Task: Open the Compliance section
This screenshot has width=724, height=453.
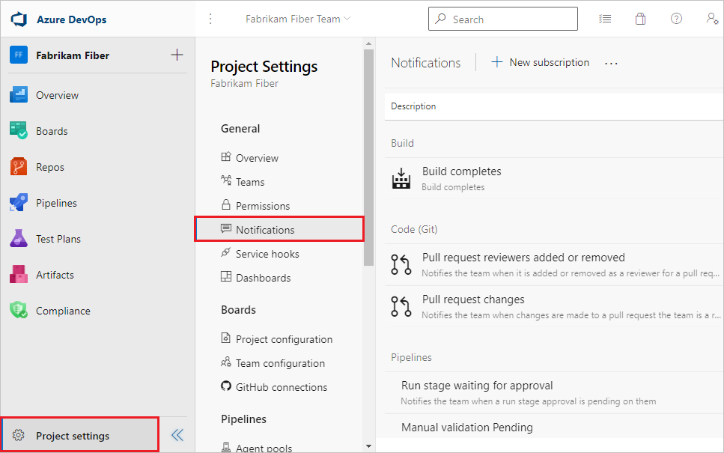Action: [62, 310]
